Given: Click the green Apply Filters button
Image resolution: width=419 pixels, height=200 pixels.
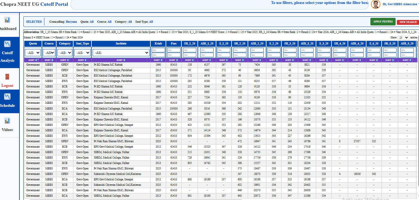Looking at the screenshot, I should [x=383, y=21].
